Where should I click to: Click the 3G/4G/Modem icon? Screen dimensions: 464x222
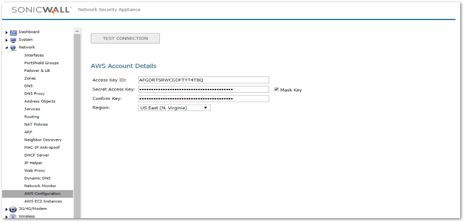[13, 209]
